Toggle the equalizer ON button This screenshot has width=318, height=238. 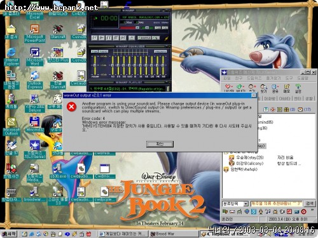coord(95,51)
